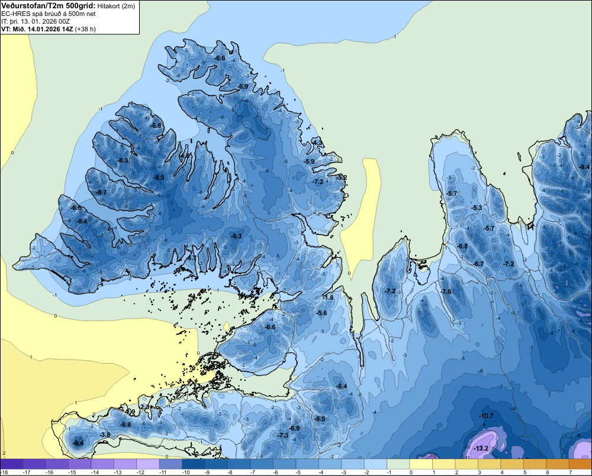Screen dimensions: 592x476
Task: Pick the darkest purple legend swatch right of -18
Action: coord(11,464)
